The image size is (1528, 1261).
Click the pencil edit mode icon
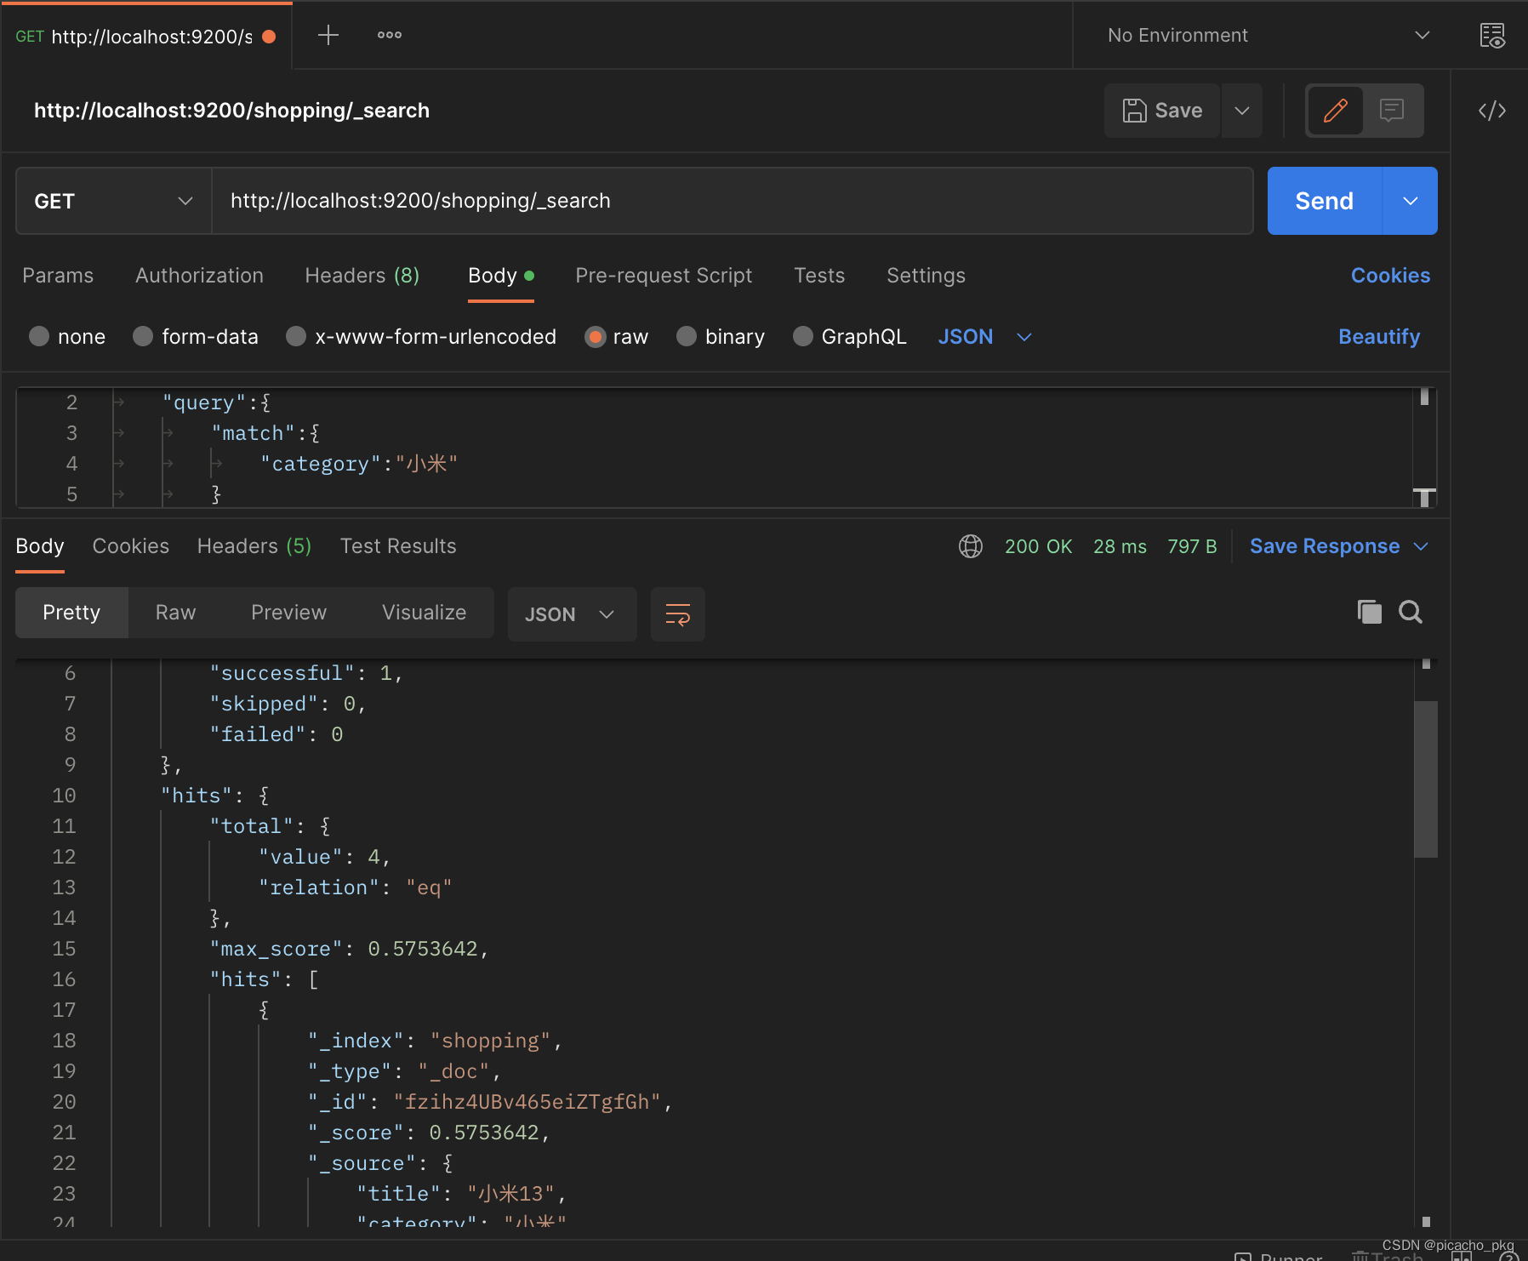(1335, 111)
